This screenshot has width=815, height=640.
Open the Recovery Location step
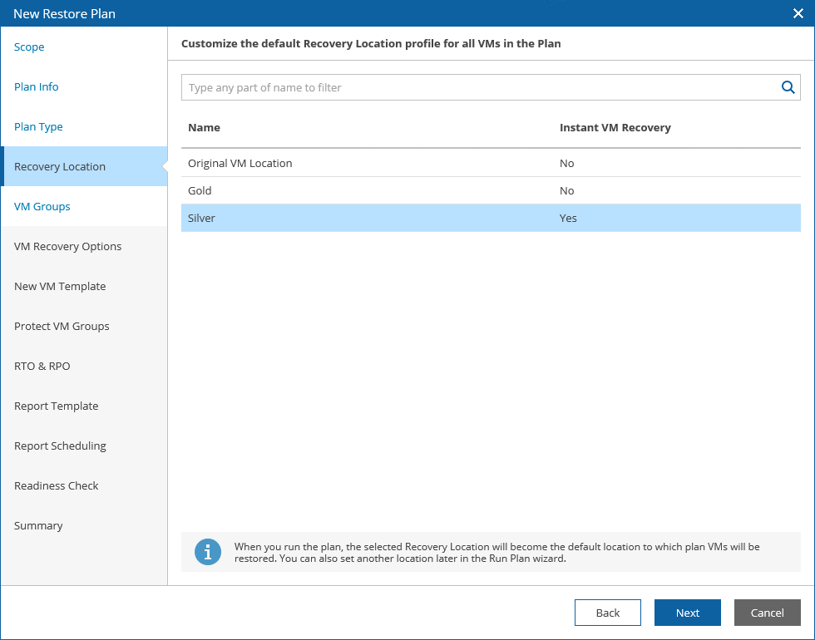pyautogui.click(x=60, y=167)
